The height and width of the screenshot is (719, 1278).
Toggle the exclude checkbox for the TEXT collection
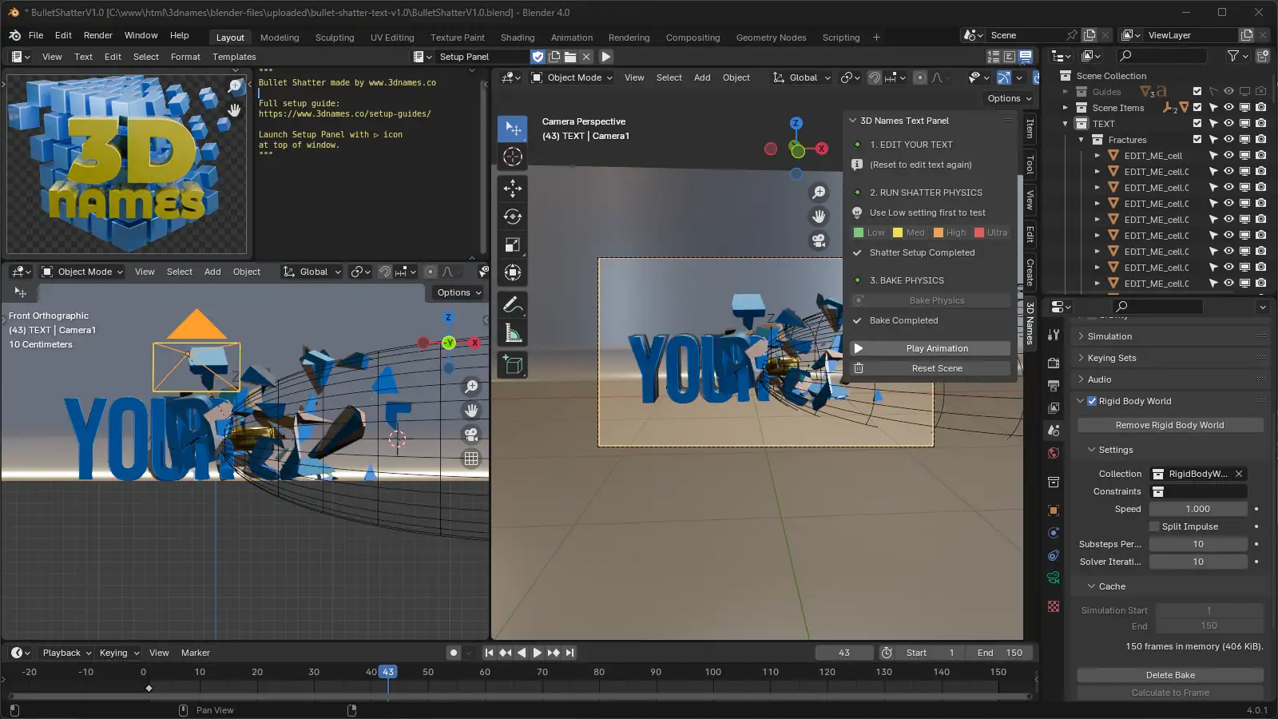click(1197, 123)
